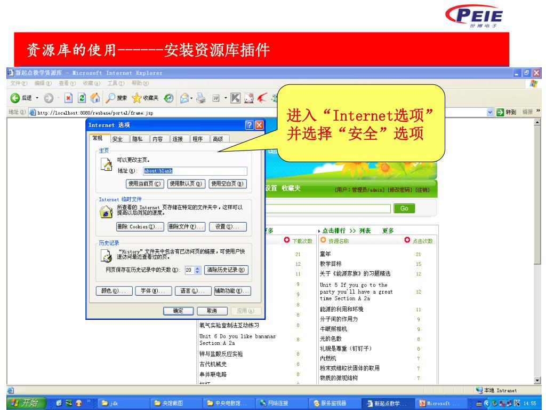This screenshot has height=410, width=546.
Task: Click the 转到 Go button
Action: click(x=507, y=112)
